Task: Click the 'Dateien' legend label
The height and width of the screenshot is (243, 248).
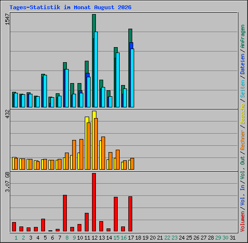Action: pyautogui.click(x=242, y=64)
